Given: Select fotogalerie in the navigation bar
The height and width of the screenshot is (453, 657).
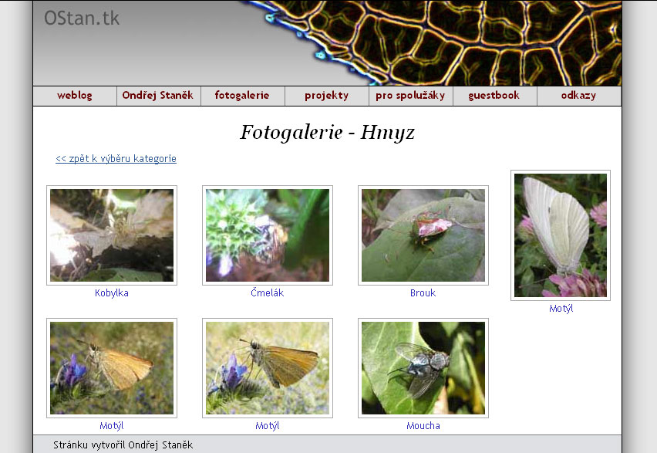Looking at the screenshot, I should [242, 96].
